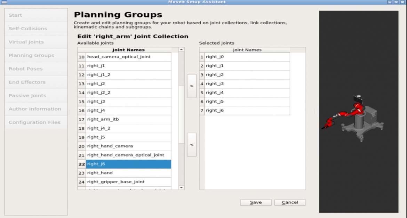Image resolution: width=407 pixels, height=218 pixels.
Task: Click Joint Names header of available joints
Action: coord(128,50)
